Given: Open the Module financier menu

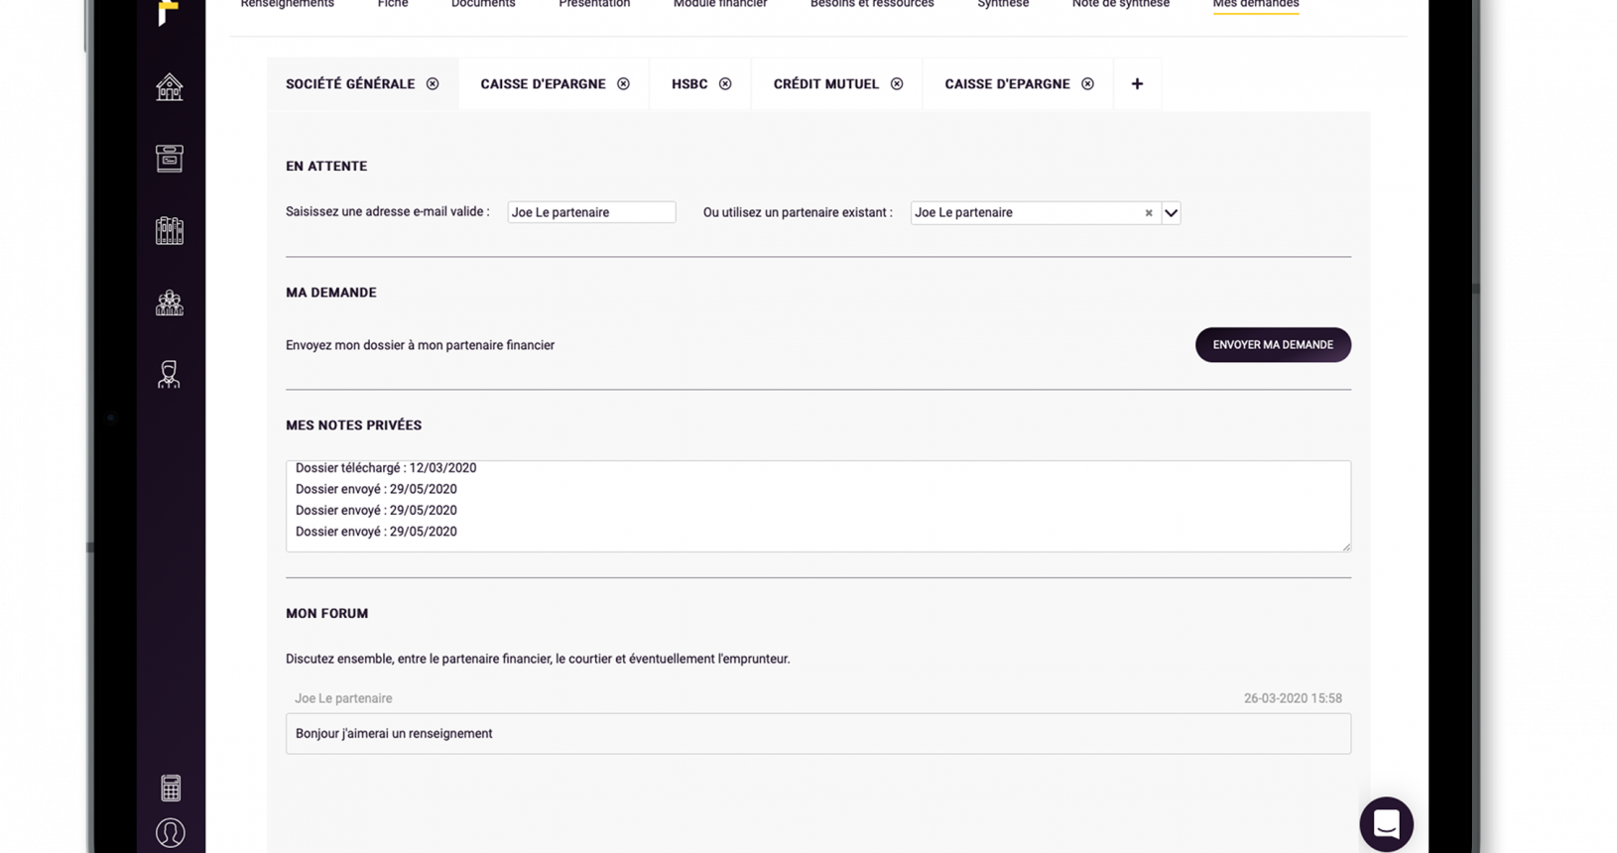Looking at the screenshot, I should pos(720,4).
